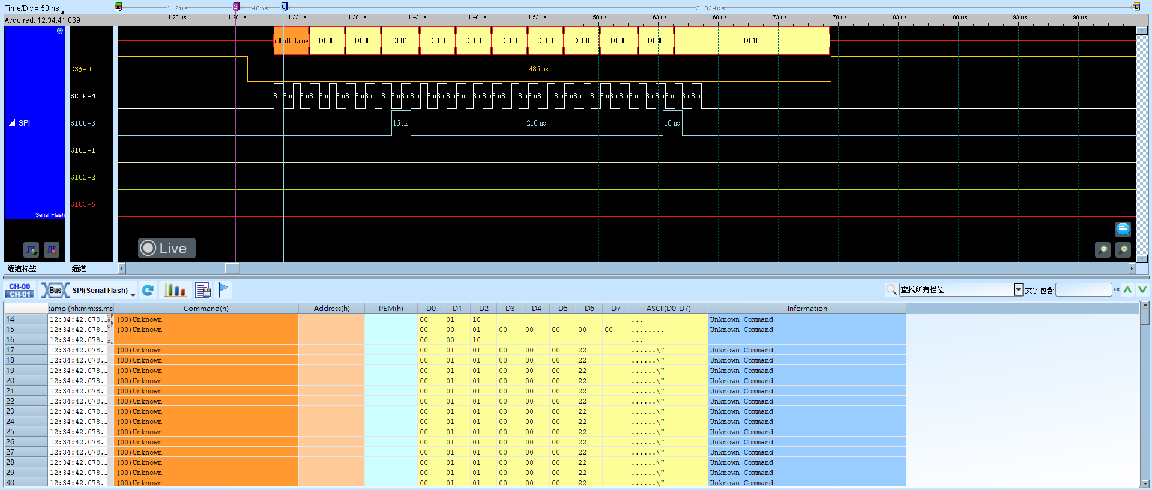This screenshot has width=1152, height=490.
Task: Click the search text input field
Action: (1084, 290)
